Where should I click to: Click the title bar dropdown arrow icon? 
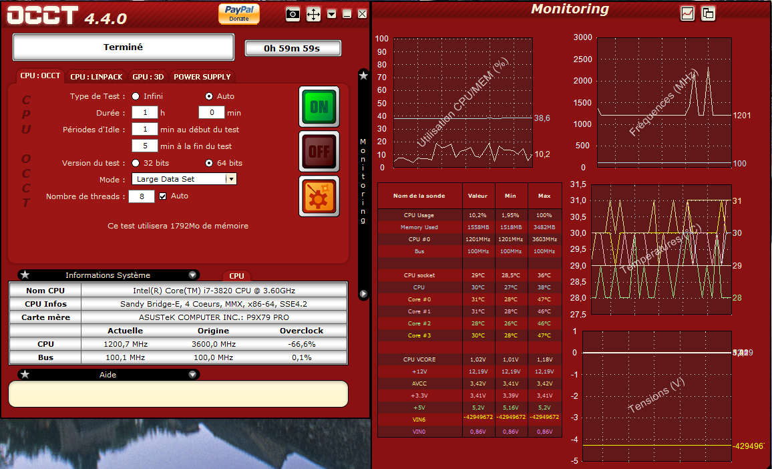[332, 14]
